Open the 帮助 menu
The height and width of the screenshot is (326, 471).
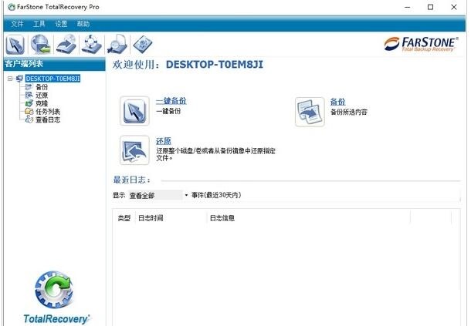tap(83, 24)
